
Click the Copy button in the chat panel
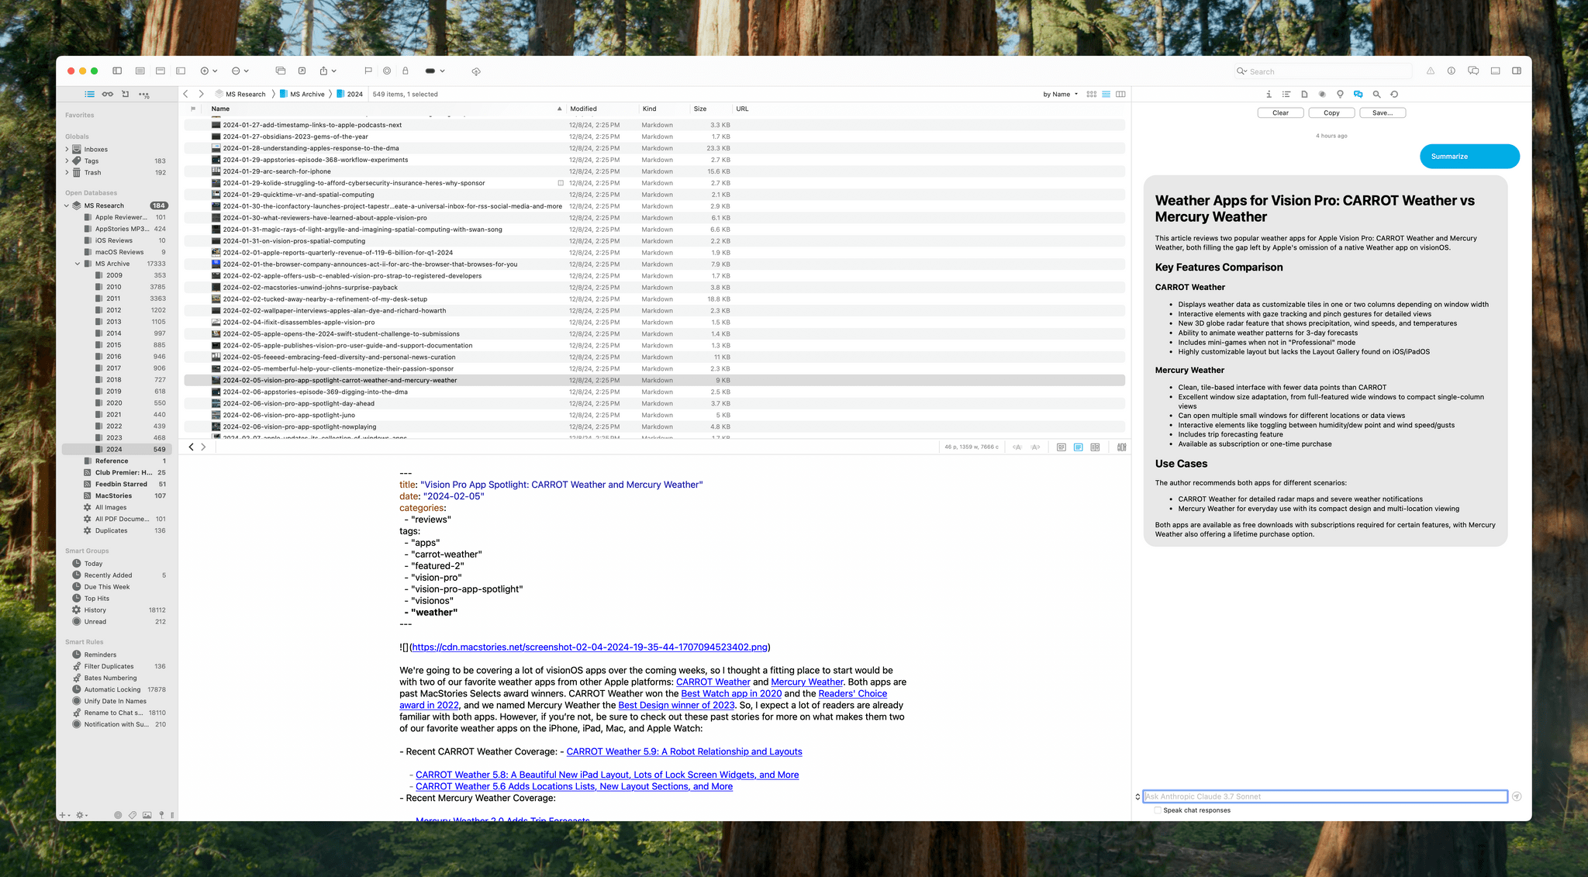click(x=1331, y=112)
